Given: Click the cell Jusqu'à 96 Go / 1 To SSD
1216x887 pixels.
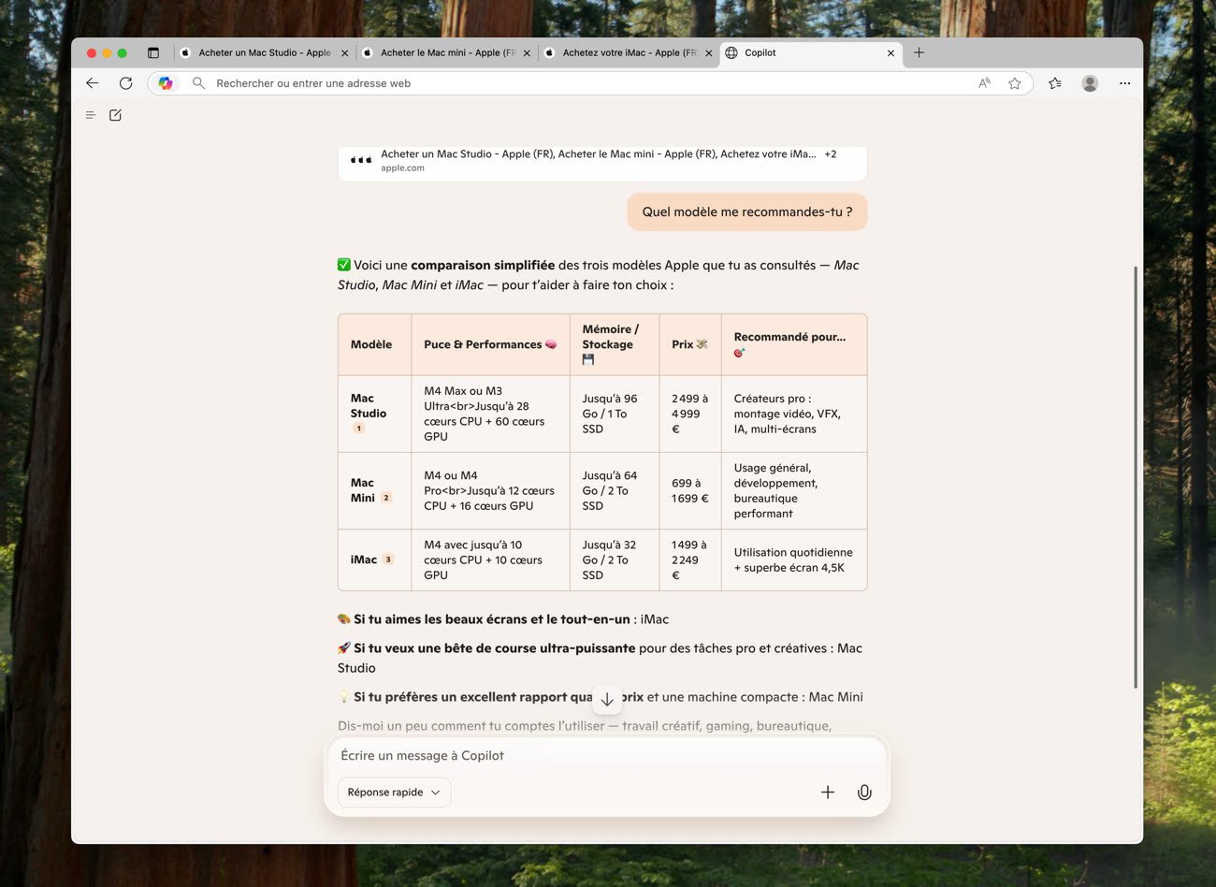Looking at the screenshot, I should 615,414.
